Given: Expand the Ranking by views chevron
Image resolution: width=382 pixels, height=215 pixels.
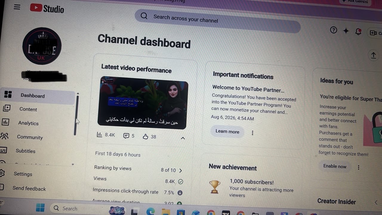Looking at the screenshot, I should coord(181,171).
